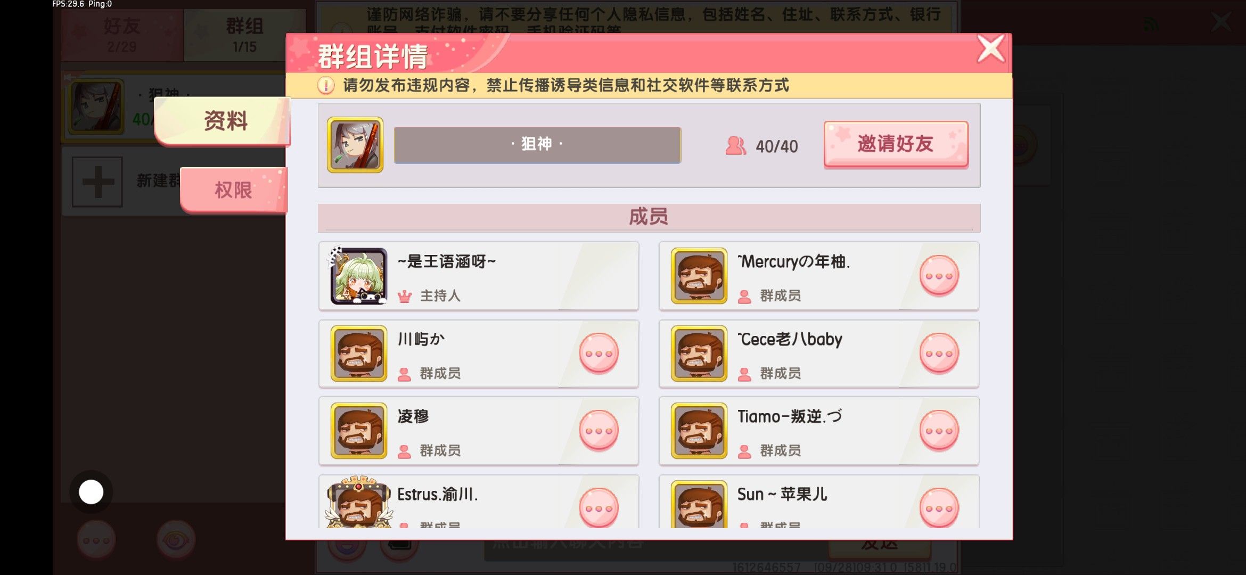This screenshot has height=575, width=1246.
Task: Toggle the eye icon at bottom left
Action: 176,540
